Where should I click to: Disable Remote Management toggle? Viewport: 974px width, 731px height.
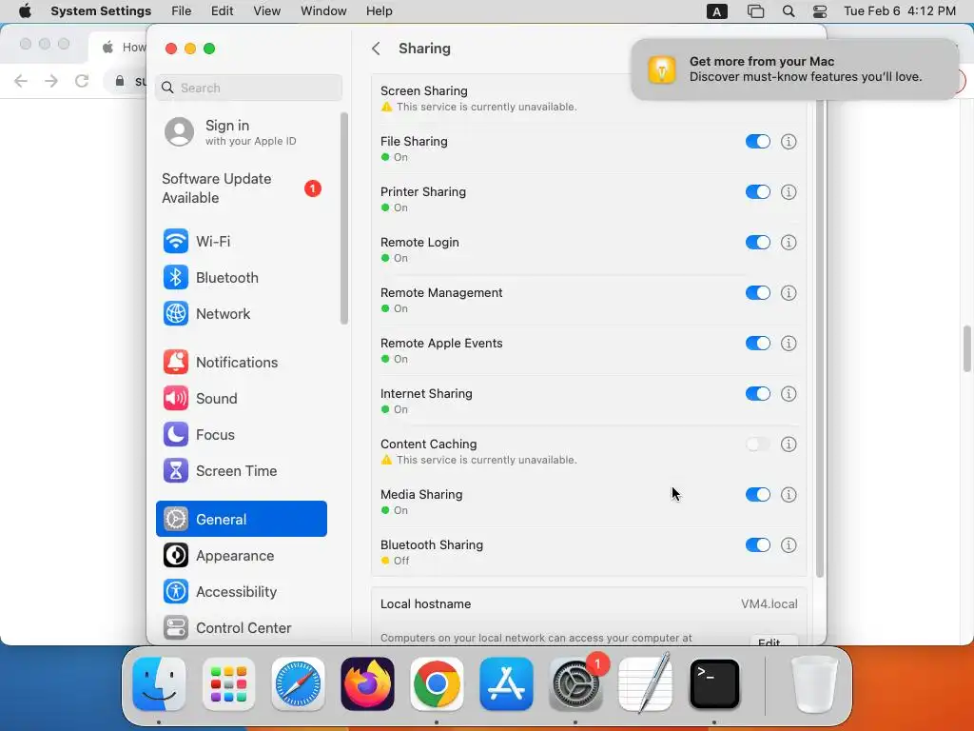pyautogui.click(x=758, y=293)
